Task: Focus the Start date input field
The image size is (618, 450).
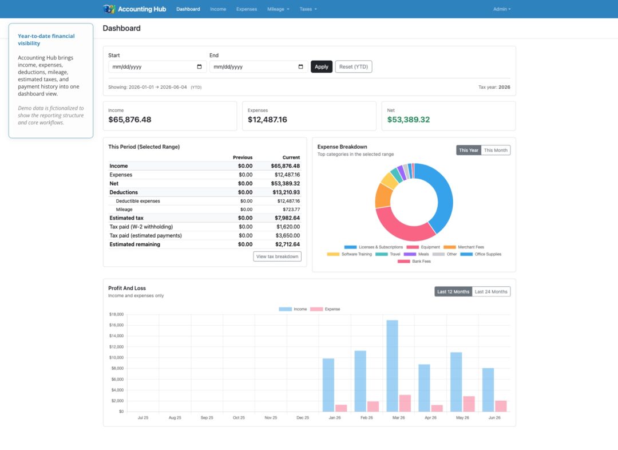Action: 157,66
